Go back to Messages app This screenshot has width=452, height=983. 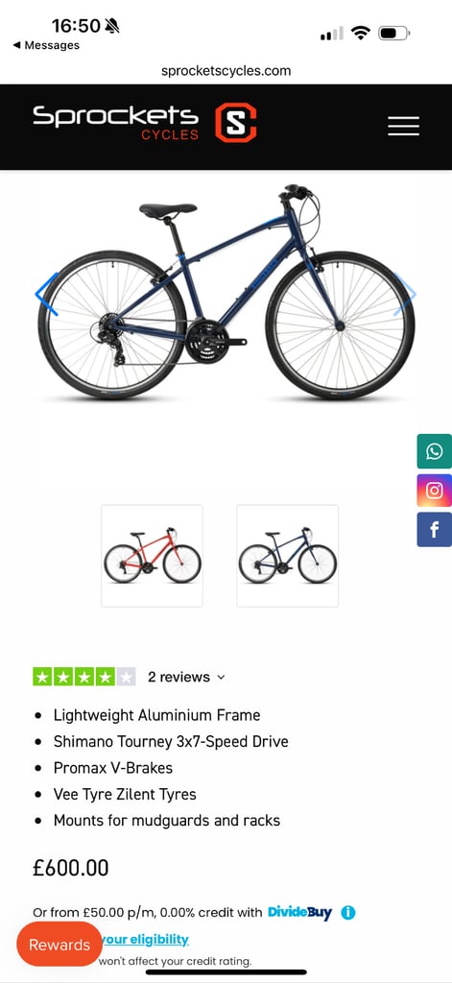[46, 45]
